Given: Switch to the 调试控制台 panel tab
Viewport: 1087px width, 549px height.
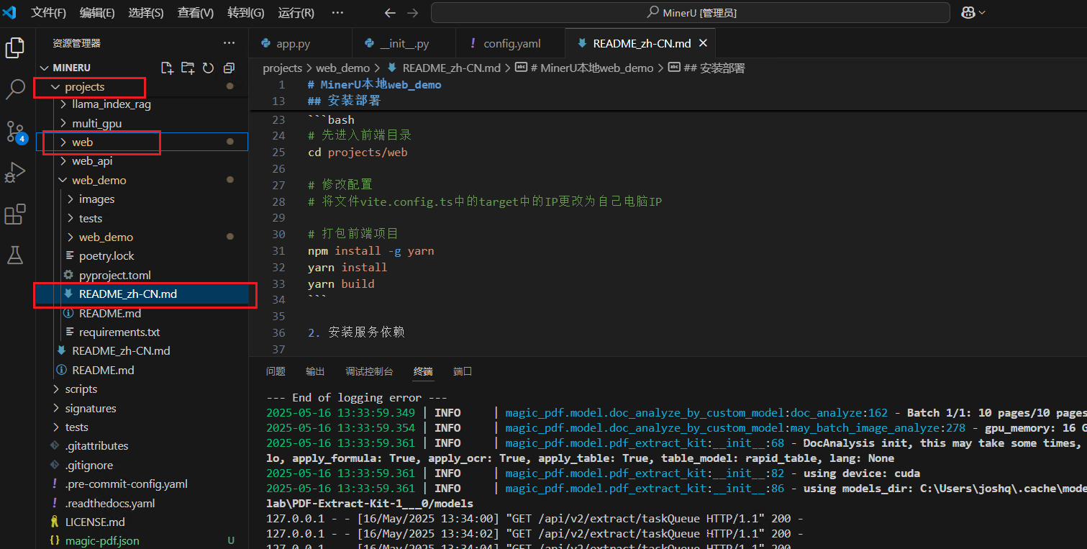Looking at the screenshot, I should coord(369,371).
